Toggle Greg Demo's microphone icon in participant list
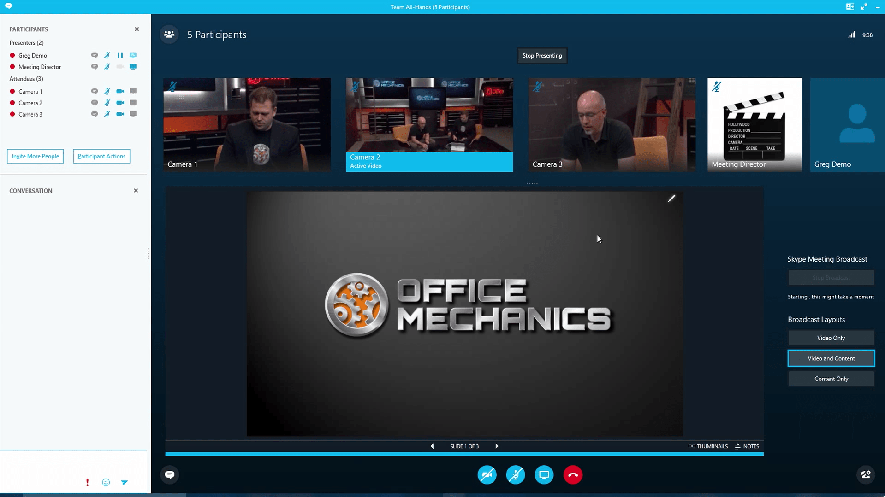The width and height of the screenshot is (885, 497). 107,55
